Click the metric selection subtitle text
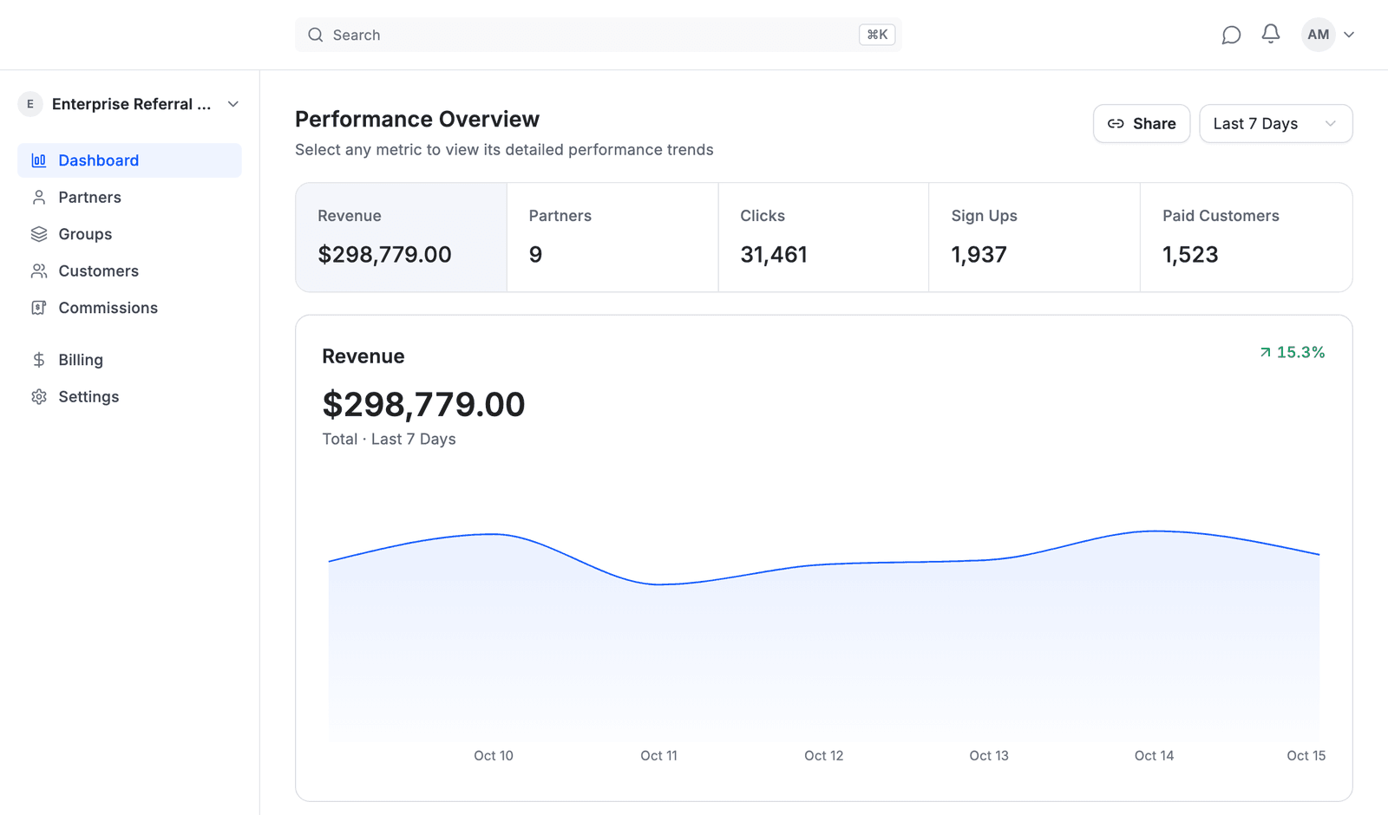1388x815 pixels. pyautogui.click(x=504, y=150)
